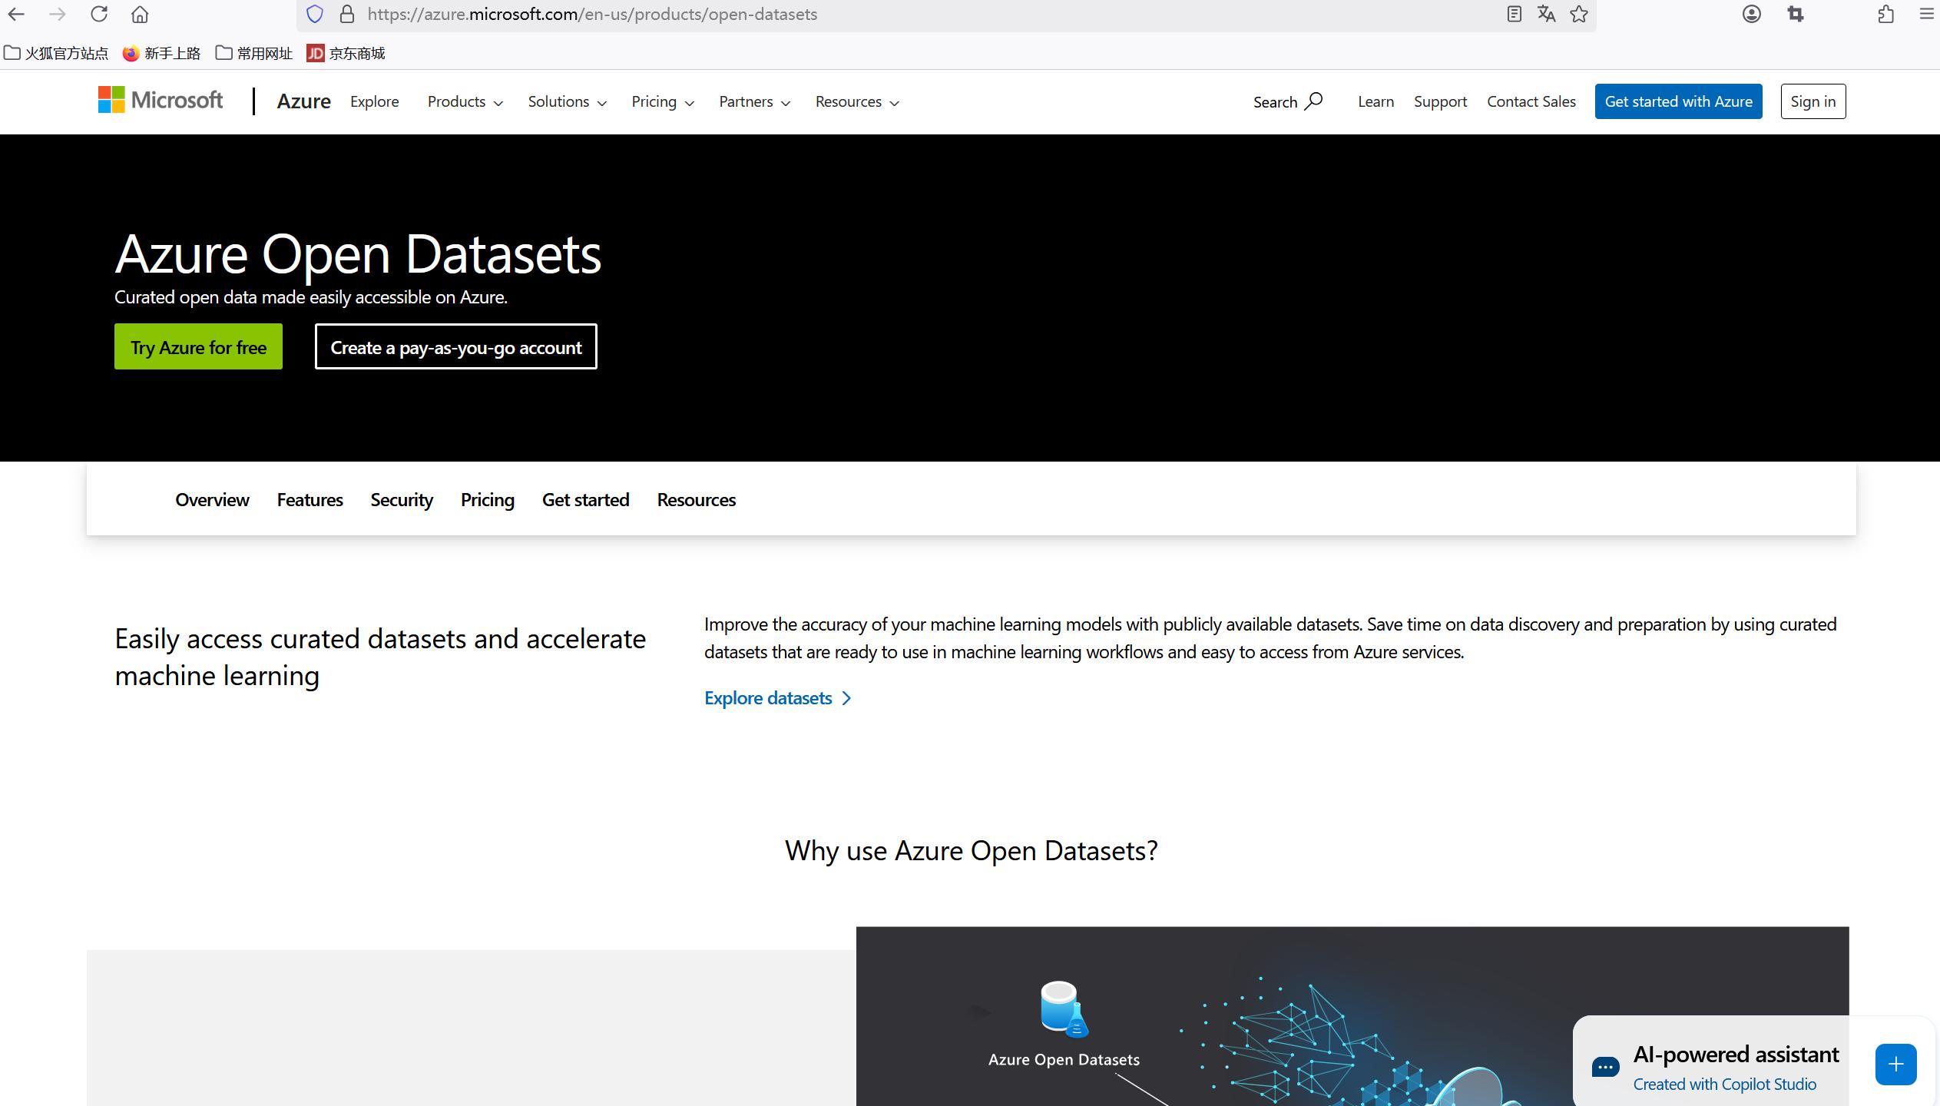
Task: Take a screenshot with the crop icon
Action: click(1796, 14)
